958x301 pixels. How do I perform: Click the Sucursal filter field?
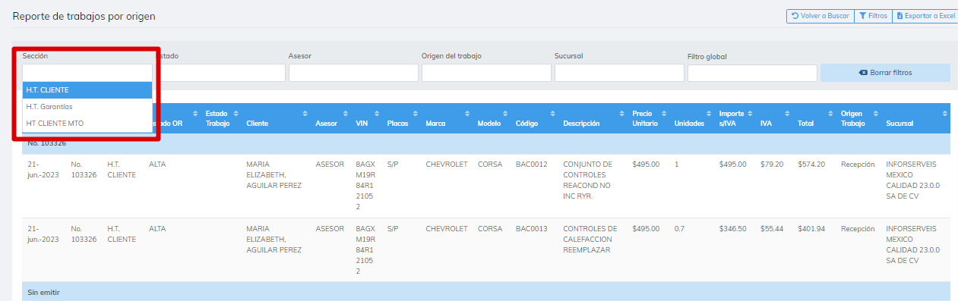[x=619, y=73]
